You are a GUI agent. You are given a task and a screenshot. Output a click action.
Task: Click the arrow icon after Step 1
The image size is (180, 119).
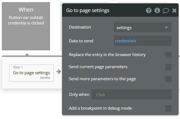59,72
